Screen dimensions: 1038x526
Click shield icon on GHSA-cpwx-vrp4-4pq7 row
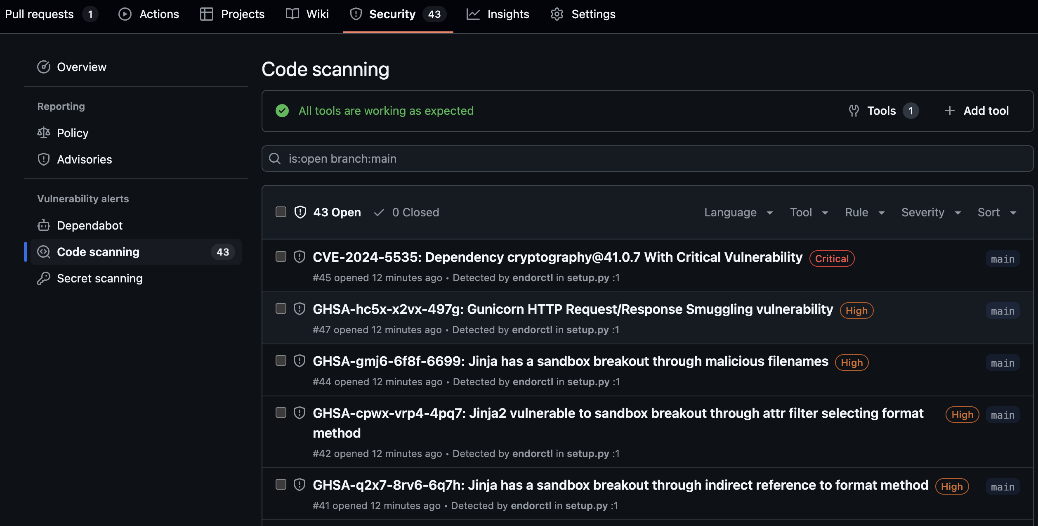[300, 413]
